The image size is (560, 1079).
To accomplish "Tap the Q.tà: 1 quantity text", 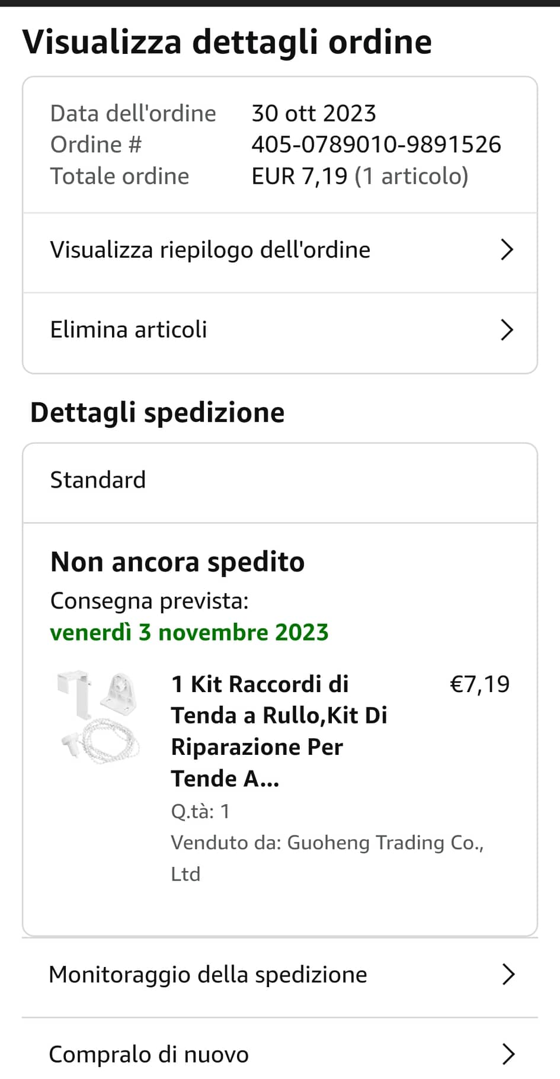I will coord(200,811).
